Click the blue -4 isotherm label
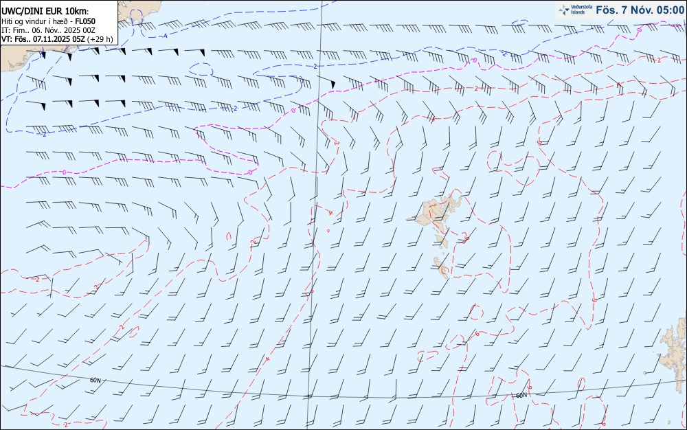 [x=165, y=36]
